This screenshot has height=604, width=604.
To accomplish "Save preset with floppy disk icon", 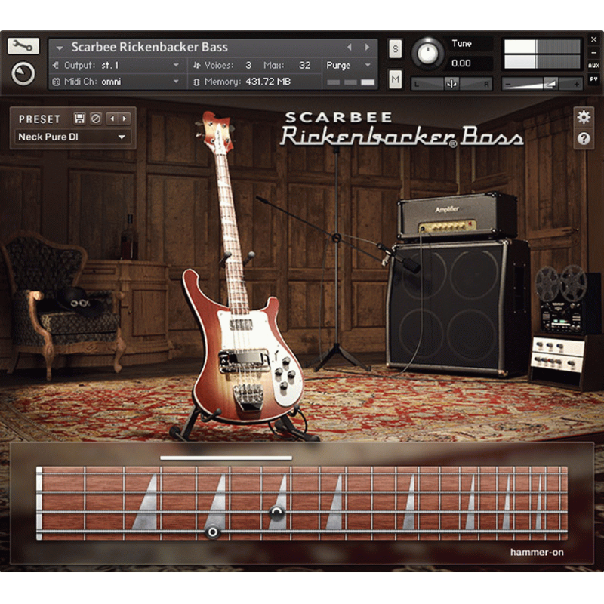I will (x=79, y=119).
